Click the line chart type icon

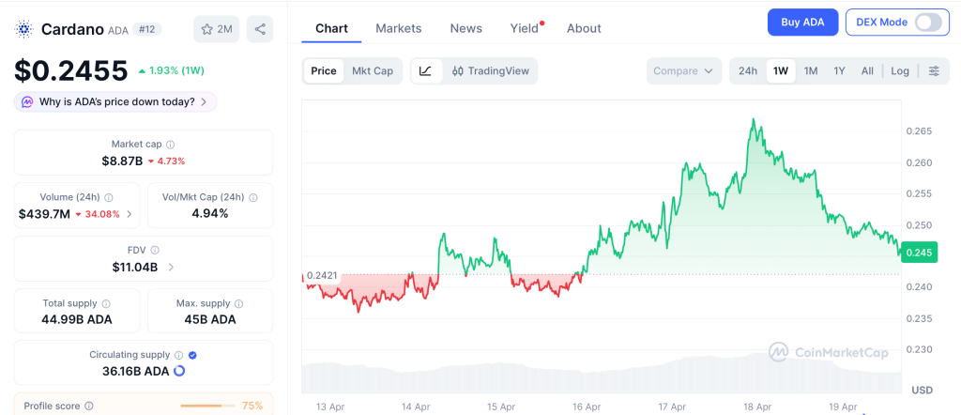point(425,71)
